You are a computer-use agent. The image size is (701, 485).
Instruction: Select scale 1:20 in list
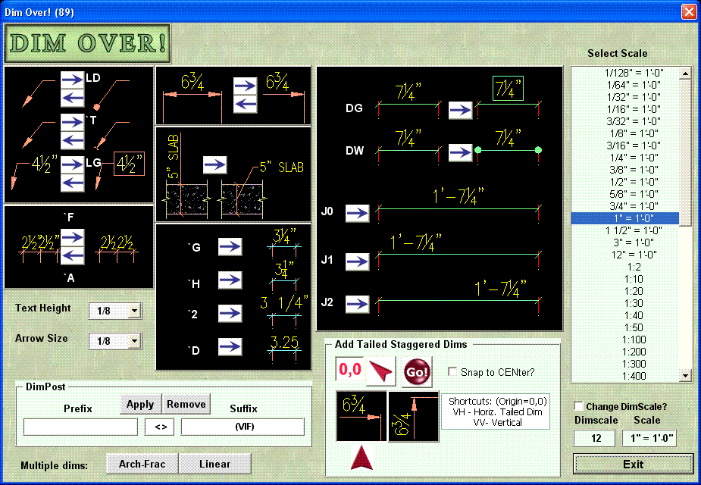click(x=625, y=291)
